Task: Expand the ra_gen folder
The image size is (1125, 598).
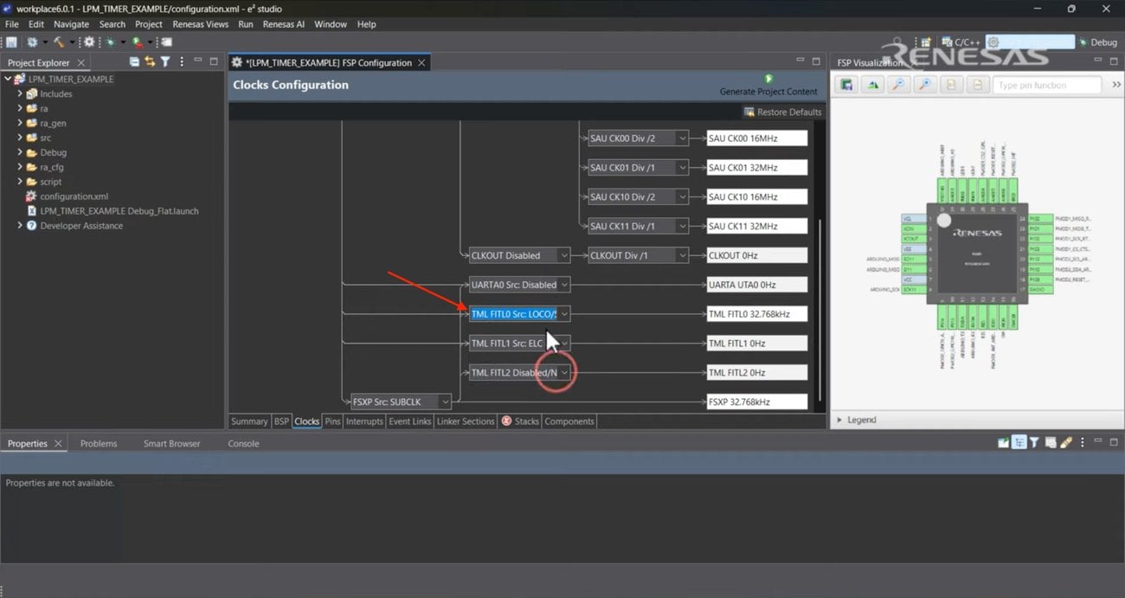Action: pos(20,123)
